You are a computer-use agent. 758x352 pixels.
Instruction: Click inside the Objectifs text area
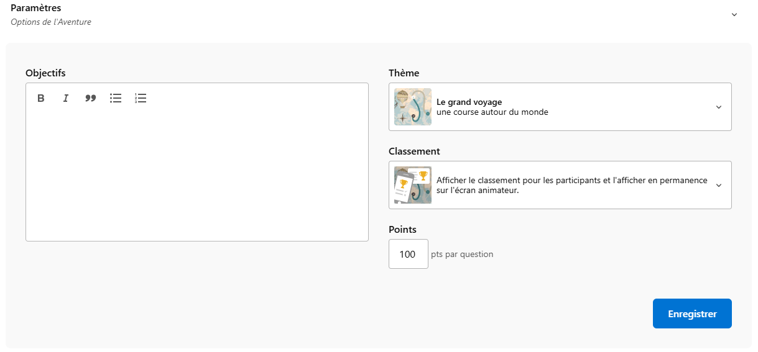click(196, 174)
